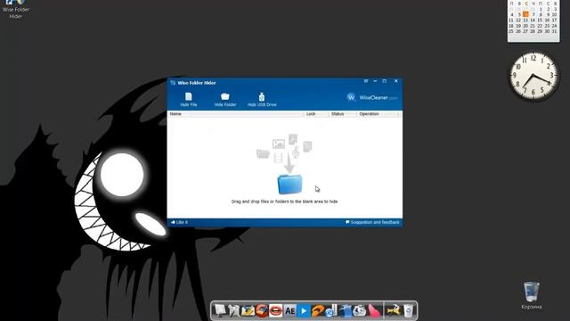This screenshot has width=570, height=321.
Task: Click the Lock column header
Action: coord(316,114)
